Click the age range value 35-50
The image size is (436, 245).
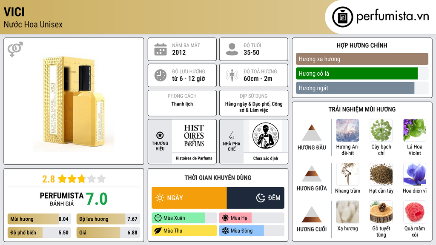point(251,52)
